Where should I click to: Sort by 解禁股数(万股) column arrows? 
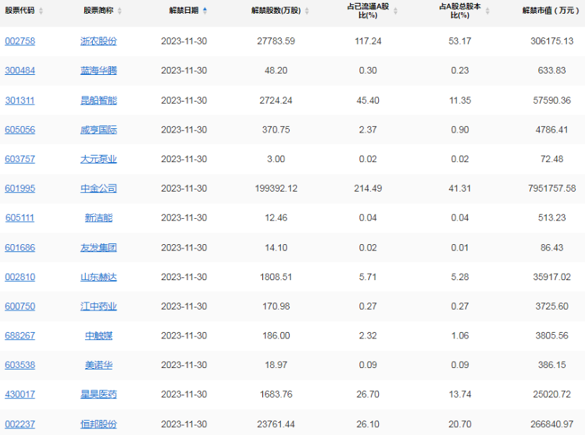coord(307,11)
